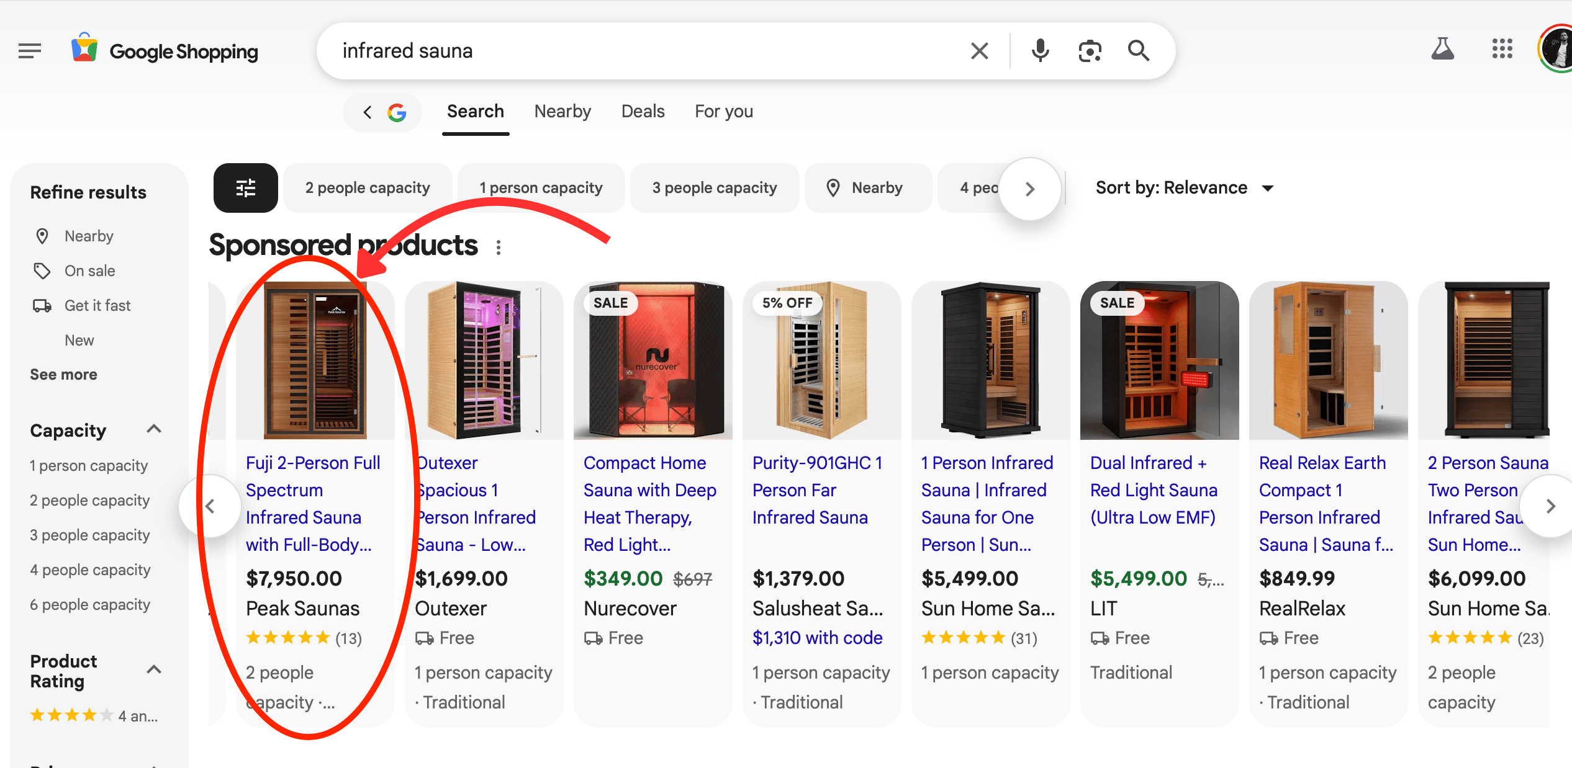Open search by image camera icon
Viewport: 1572px width, 768px height.
coord(1090,51)
